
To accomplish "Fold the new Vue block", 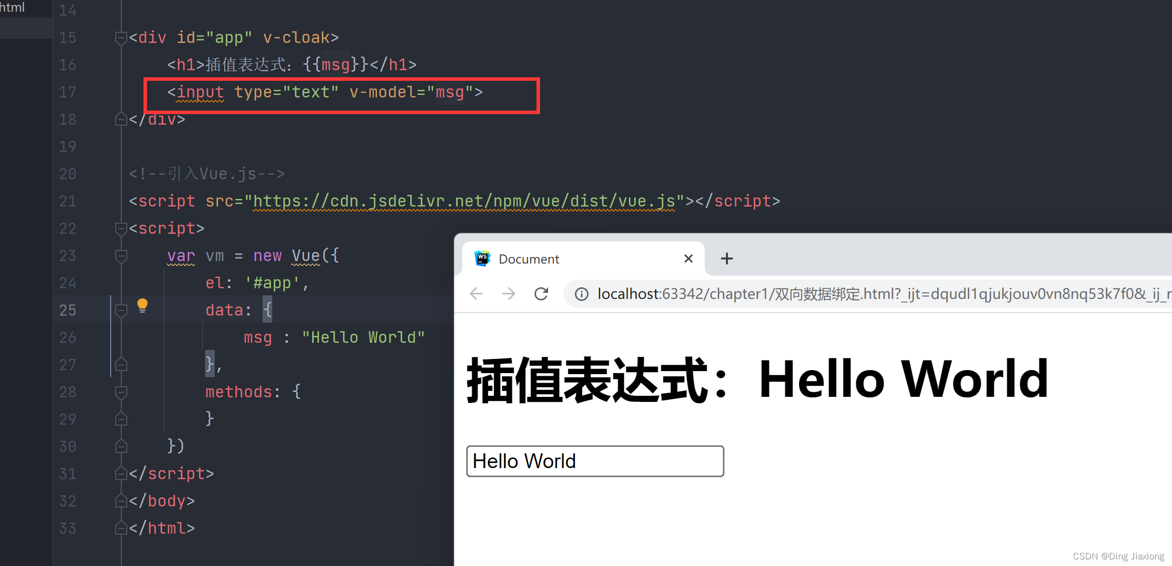I will pos(121,256).
